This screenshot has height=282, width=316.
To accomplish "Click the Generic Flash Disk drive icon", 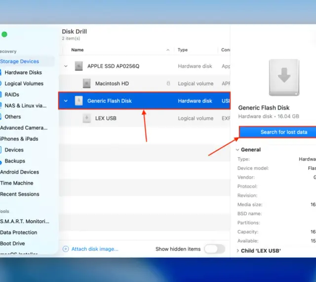I will (79, 101).
